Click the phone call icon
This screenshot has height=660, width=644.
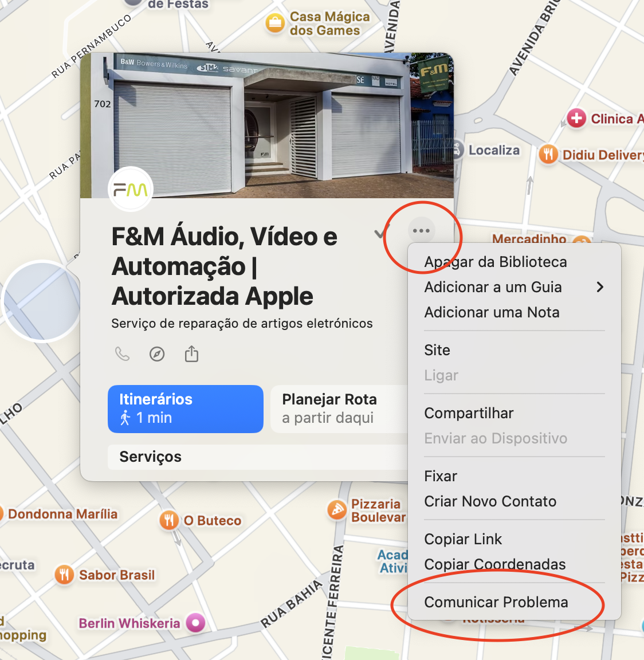click(x=123, y=354)
